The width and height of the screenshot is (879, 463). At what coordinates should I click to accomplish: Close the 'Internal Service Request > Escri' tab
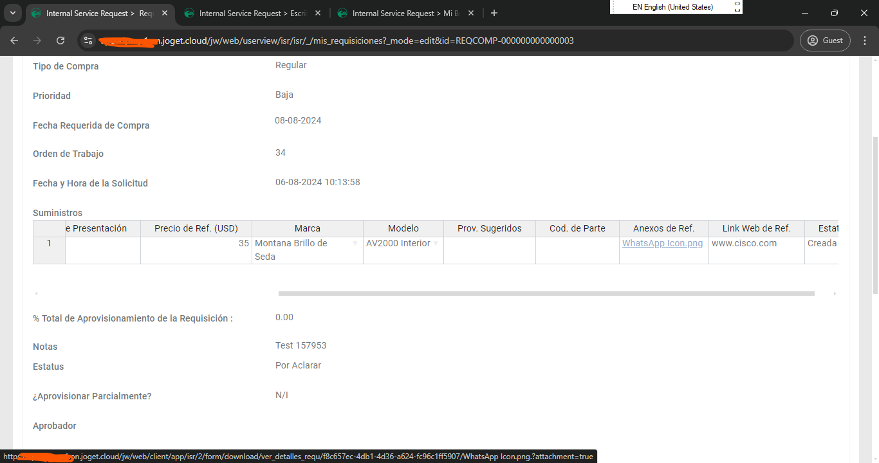pos(318,14)
